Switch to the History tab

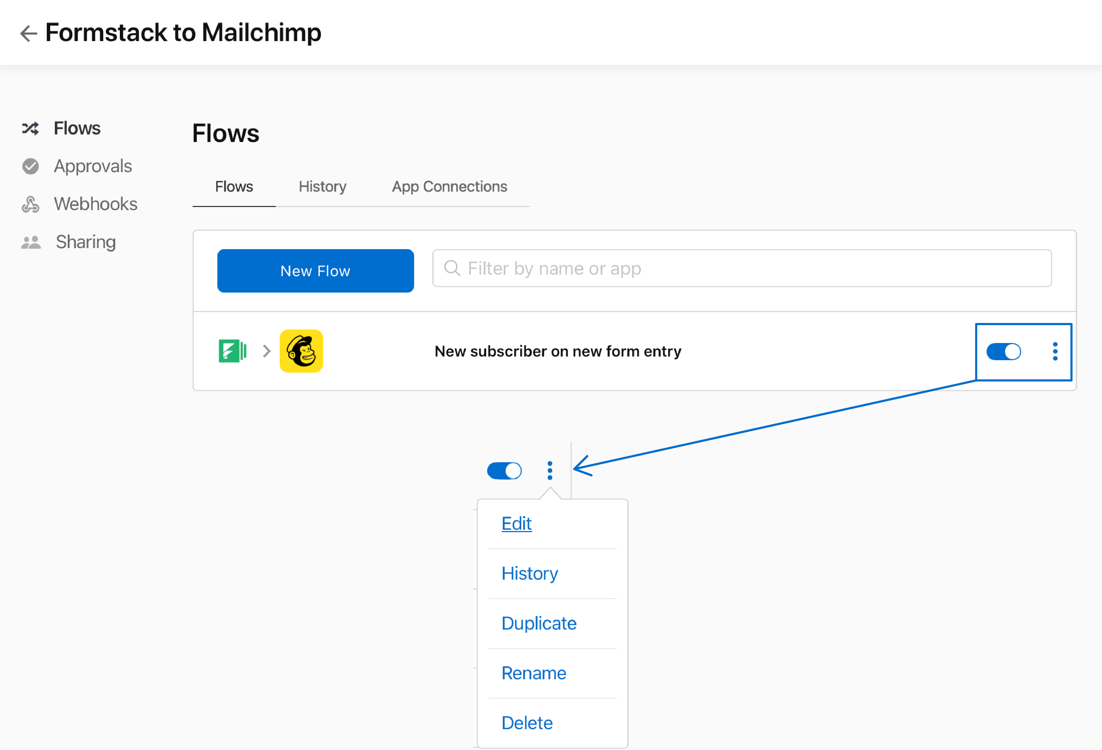tap(322, 186)
